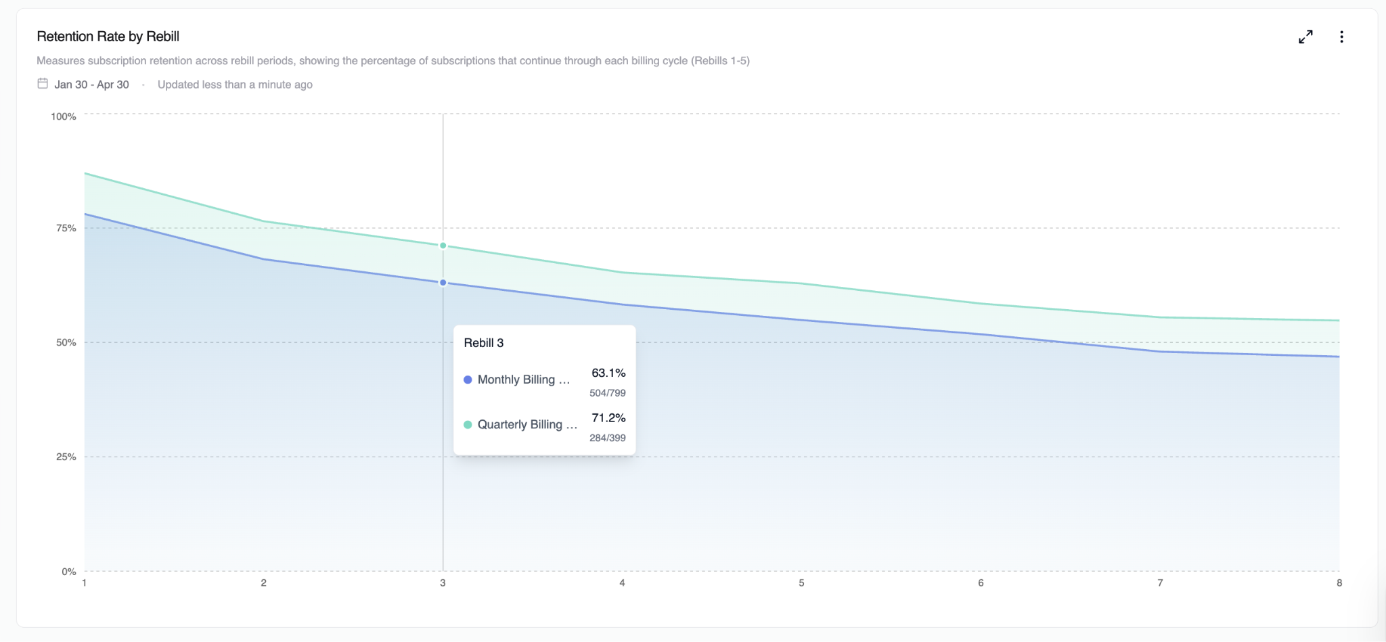Click x-axis label for rebill 2
Viewport: 1386px width, 642px height.
click(263, 582)
